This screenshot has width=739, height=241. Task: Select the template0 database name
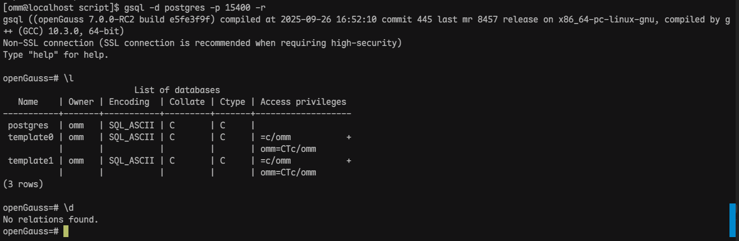[x=31, y=137]
